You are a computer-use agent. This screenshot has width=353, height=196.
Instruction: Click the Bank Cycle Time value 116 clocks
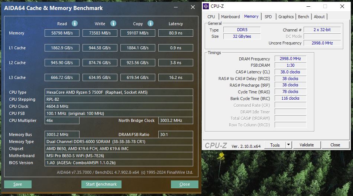[x=291, y=98]
